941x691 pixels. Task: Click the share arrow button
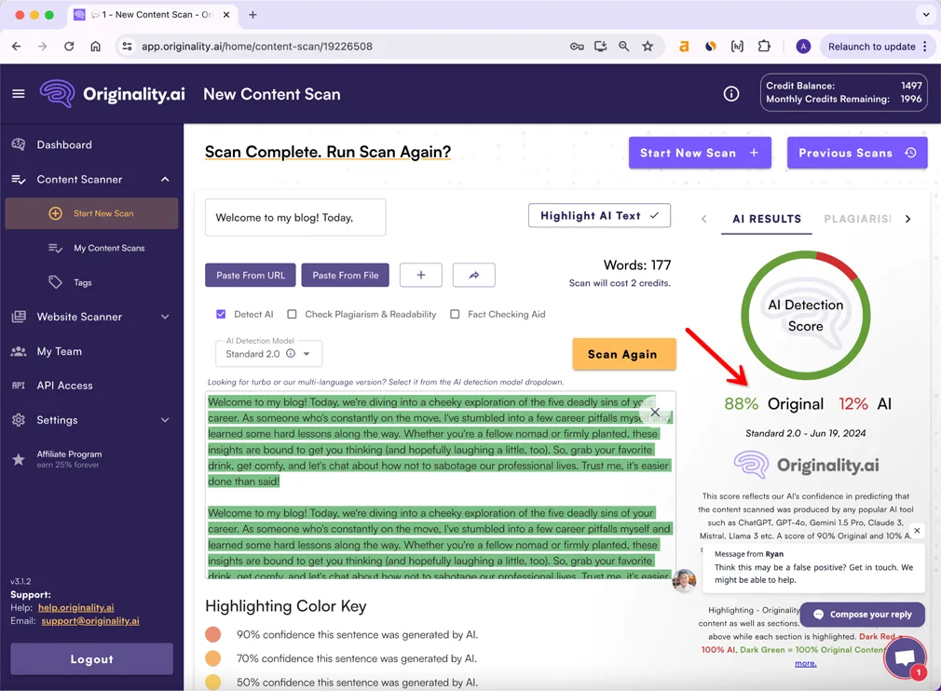click(x=473, y=275)
